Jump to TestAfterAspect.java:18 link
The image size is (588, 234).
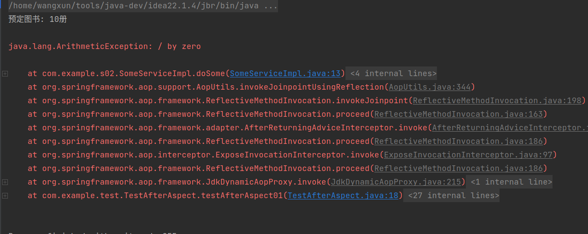tap(343, 196)
